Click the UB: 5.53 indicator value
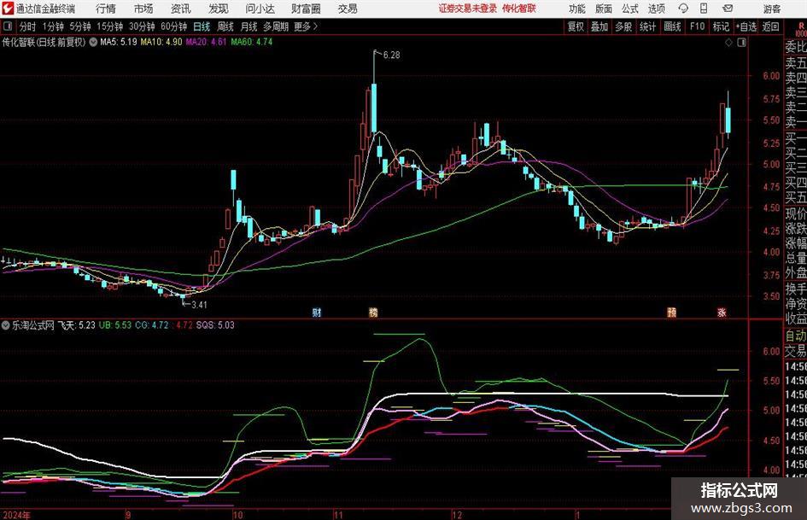This screenshot has height=520, width=807. pyautogui.click(x=115, y=324)
